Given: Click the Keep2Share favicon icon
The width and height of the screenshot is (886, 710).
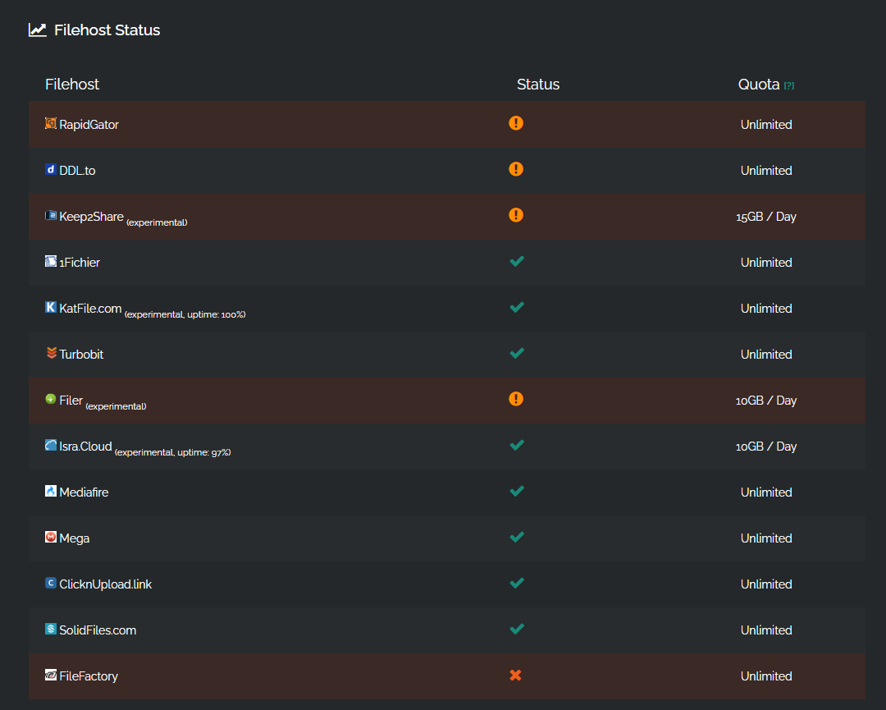Looking at the screenshot, I should [51, 215].
